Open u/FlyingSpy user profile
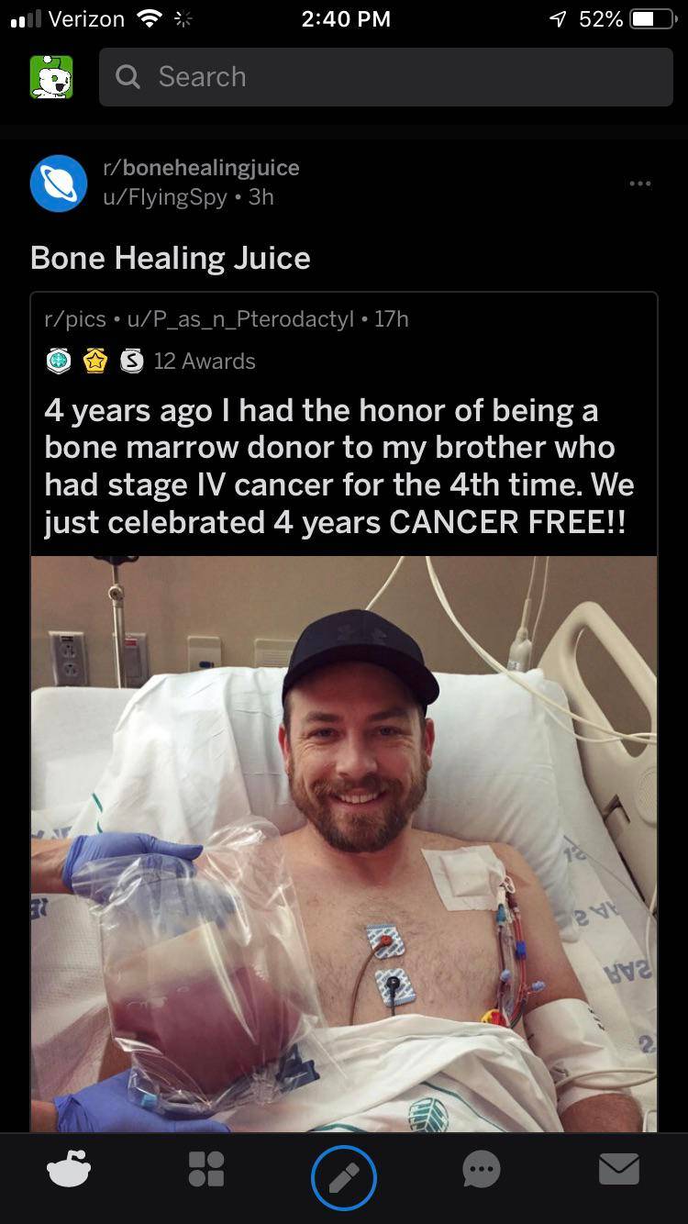The height and width of the screenshot is (1224, 688). tap(165, 197)
